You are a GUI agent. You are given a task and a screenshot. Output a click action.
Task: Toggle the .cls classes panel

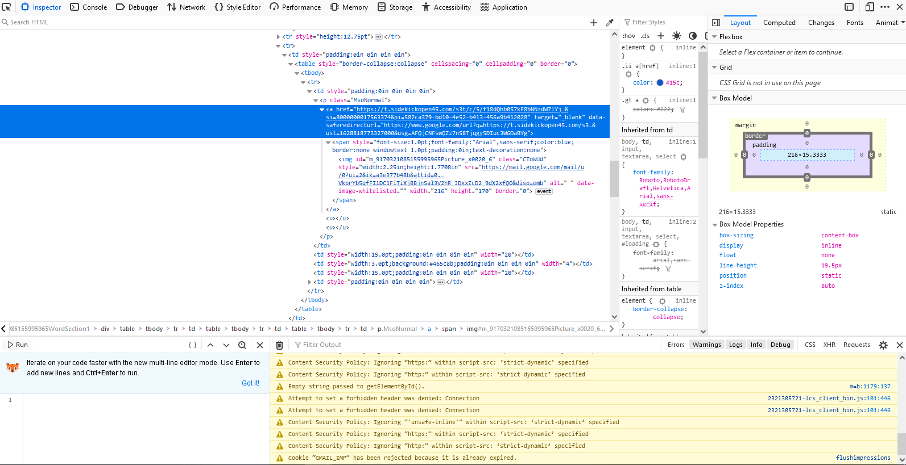click(645, 36)
